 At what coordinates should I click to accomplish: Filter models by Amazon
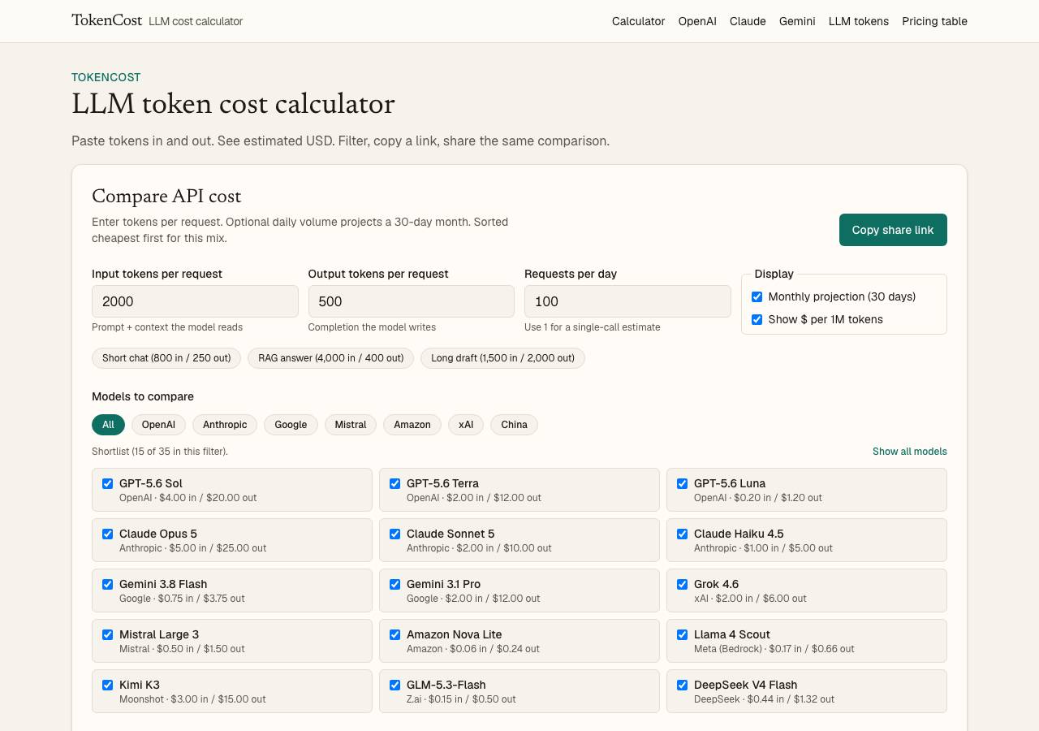click(412, 425)
